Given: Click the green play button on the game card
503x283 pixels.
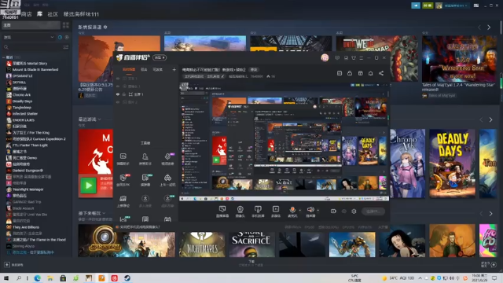Looking at the screenshot, I should pyautogui.click(x=88, y=186).
